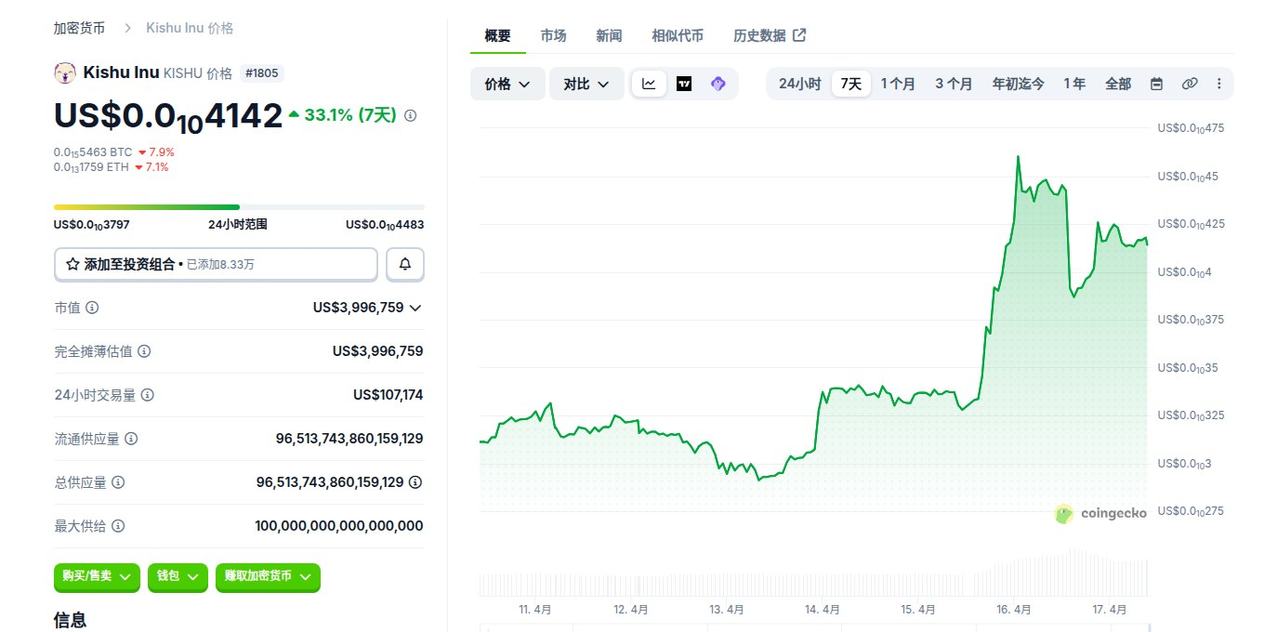Open the three-dot chart options menu

tap(1219, 84)
